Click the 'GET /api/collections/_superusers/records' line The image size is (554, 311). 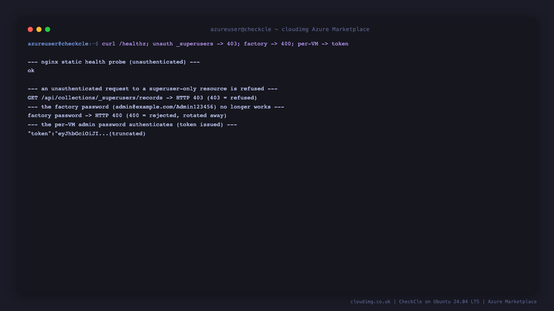coord(142,98)
